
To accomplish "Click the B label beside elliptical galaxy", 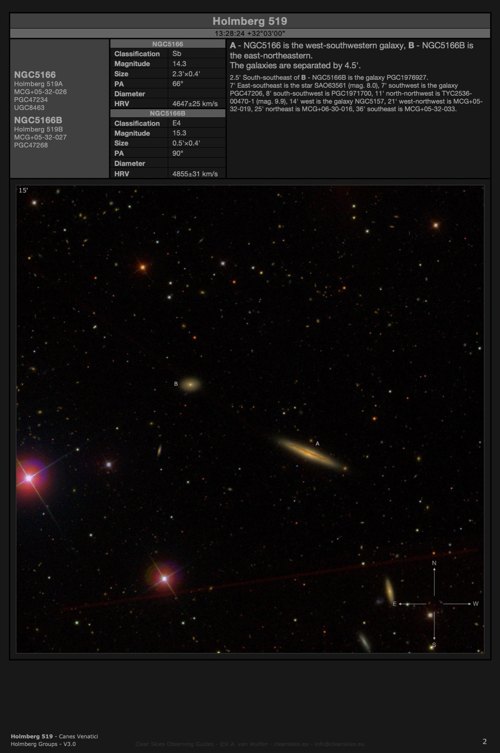I will [x=176, y=384].
